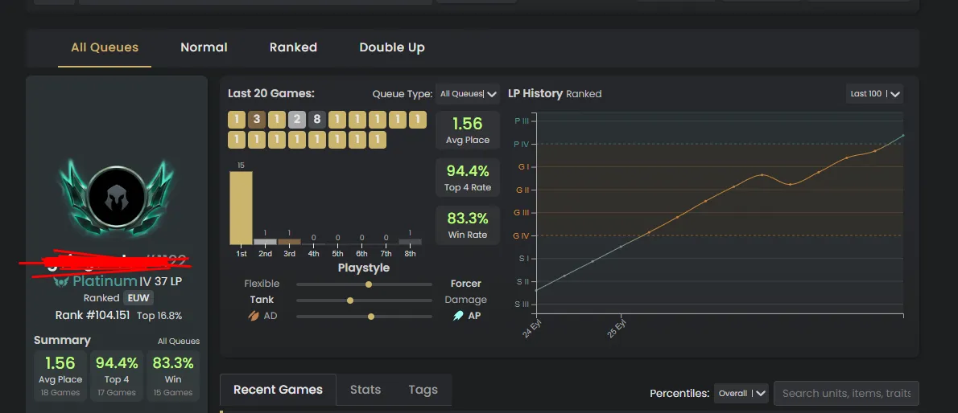Click the Summary card showing 18 Games
Viewport: 958px width, 413px height.
[60, 376]
